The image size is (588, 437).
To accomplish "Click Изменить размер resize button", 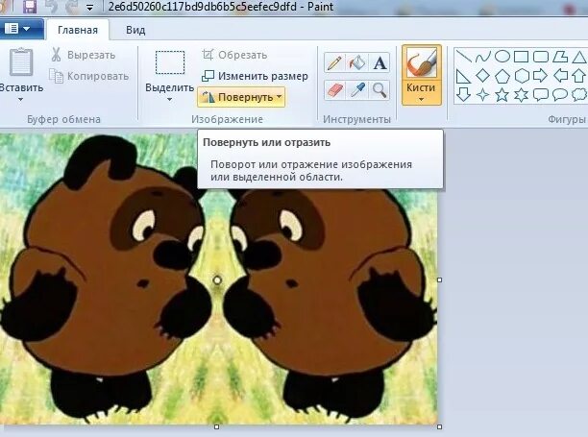I will tap(255, 76).
